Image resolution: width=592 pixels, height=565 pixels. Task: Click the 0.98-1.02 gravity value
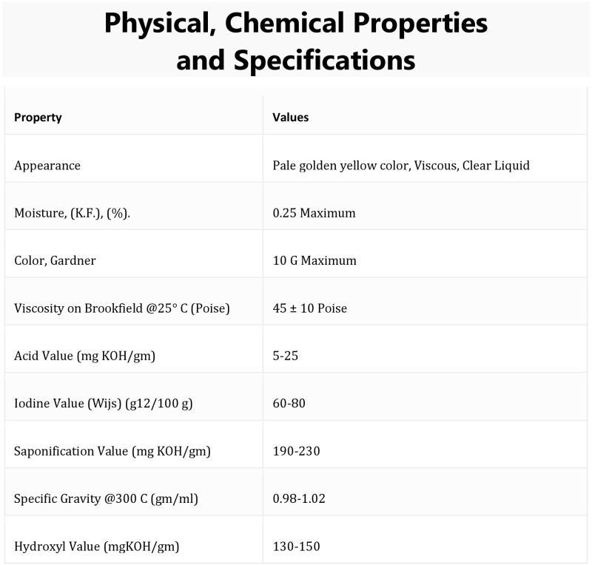299,498
